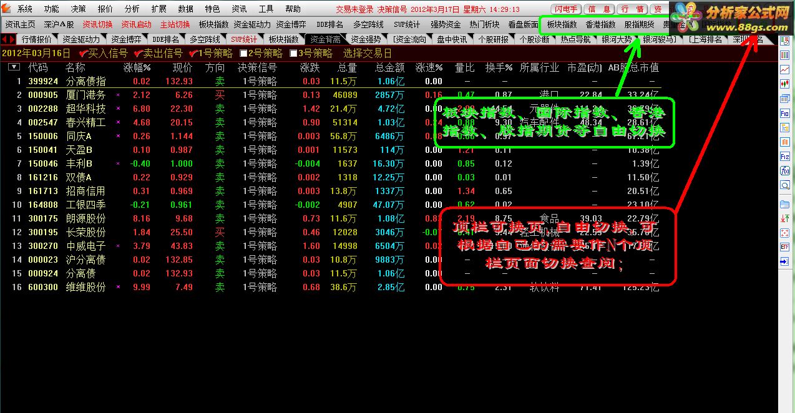
Task: Click the left red arrow tab scroller
Action: click(5, 39)
